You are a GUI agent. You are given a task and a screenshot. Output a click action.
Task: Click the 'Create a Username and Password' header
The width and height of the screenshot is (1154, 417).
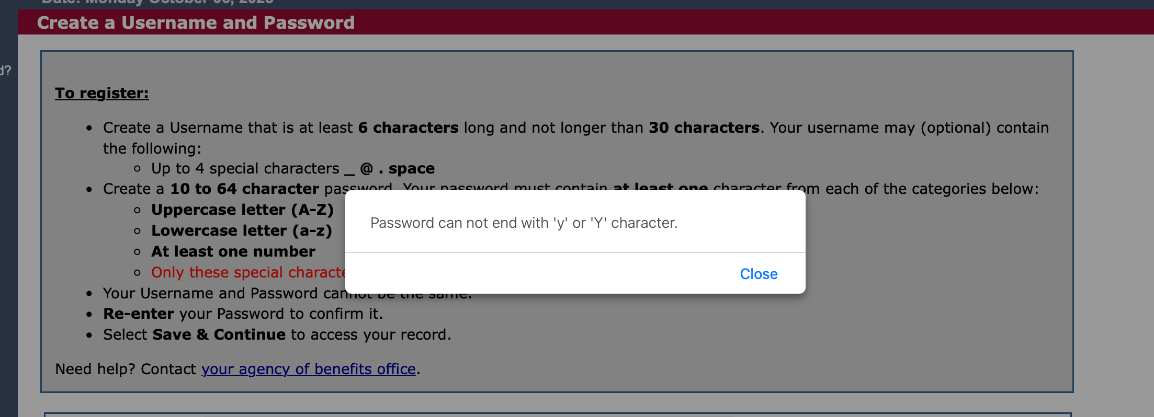[x=196, y=22]
